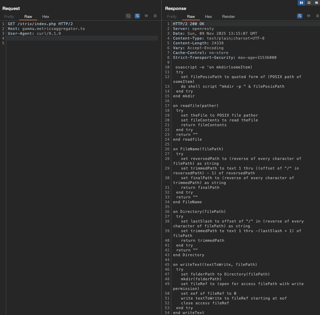This screenshot has width=320, height=315.
Task: Toggle word wrap in the Response editor
Action: [x=300, y=16]
